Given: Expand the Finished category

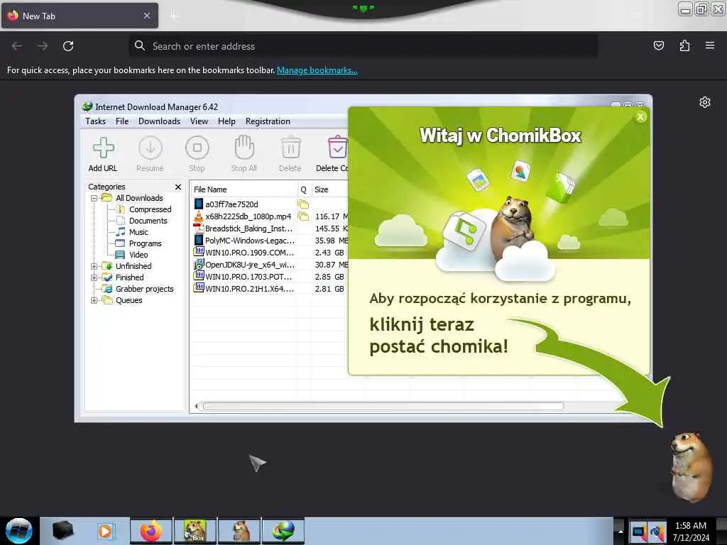Looking at the screenshot, I should 94,277.
